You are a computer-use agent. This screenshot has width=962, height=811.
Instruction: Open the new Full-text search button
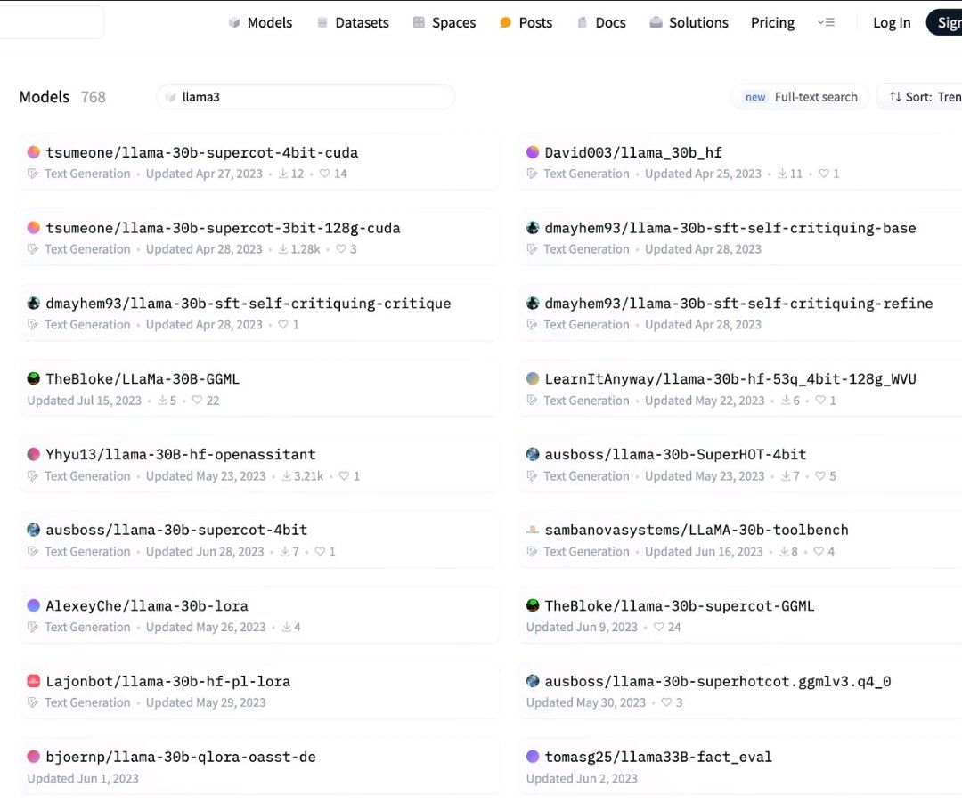tap(800, 97)
